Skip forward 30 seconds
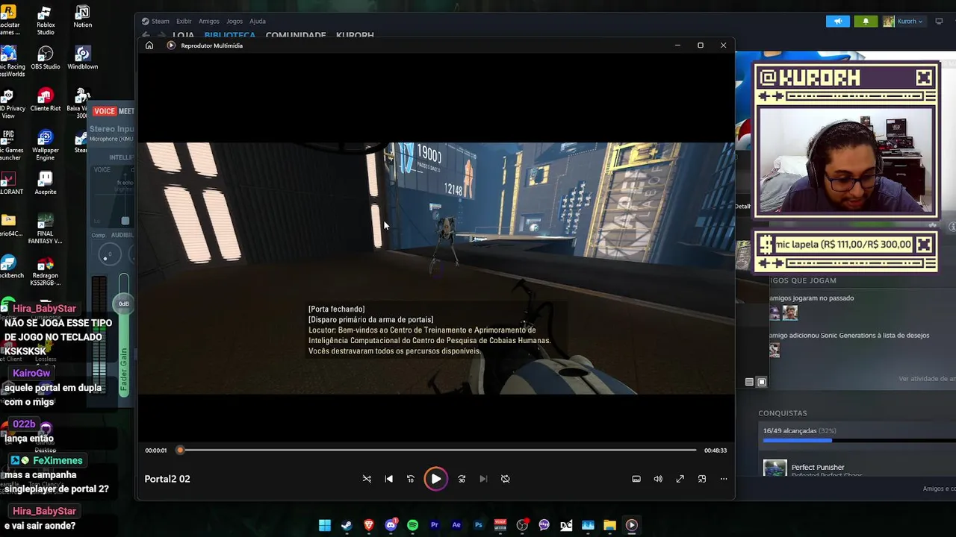 pyautogui.click(x=462, y=479)
